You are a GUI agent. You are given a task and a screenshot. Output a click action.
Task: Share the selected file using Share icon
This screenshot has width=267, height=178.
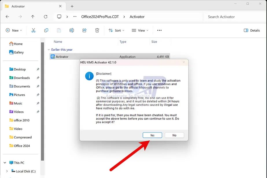tap(84, 30)
